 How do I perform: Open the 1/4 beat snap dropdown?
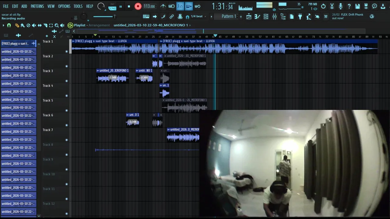197,16
